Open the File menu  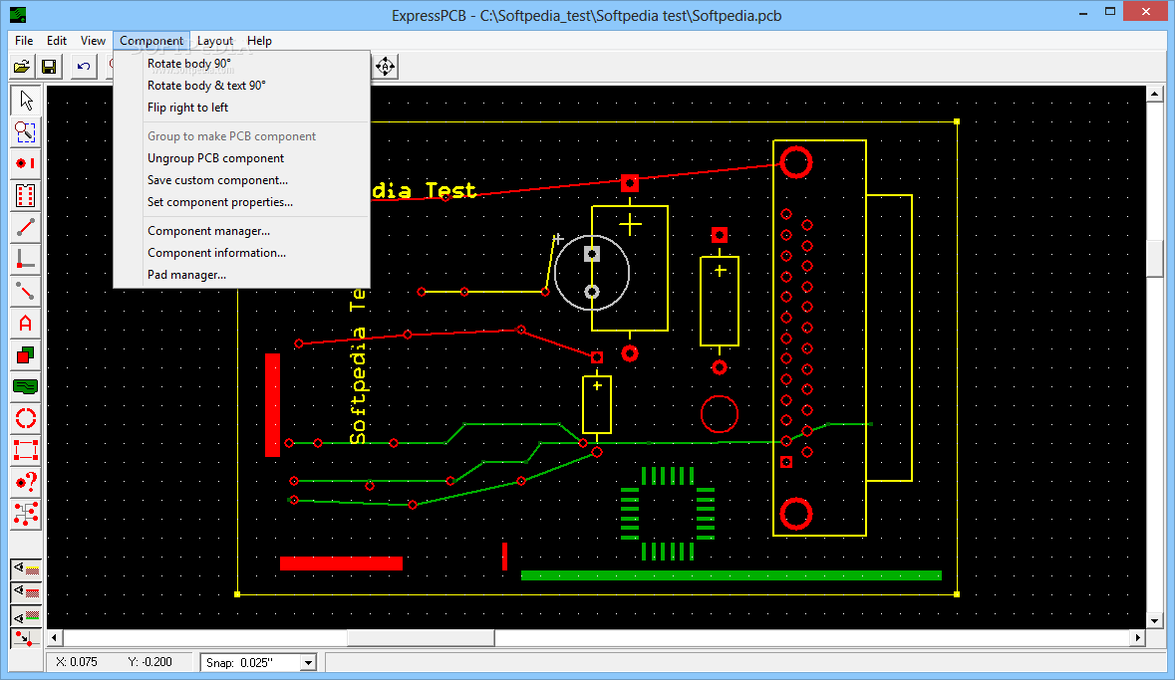pos(24,41)
